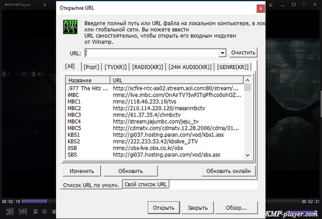Click URL http://210.114.220.120/masanmbctv
Viewport: 322px width, 219px height.
tap(159, 108)
